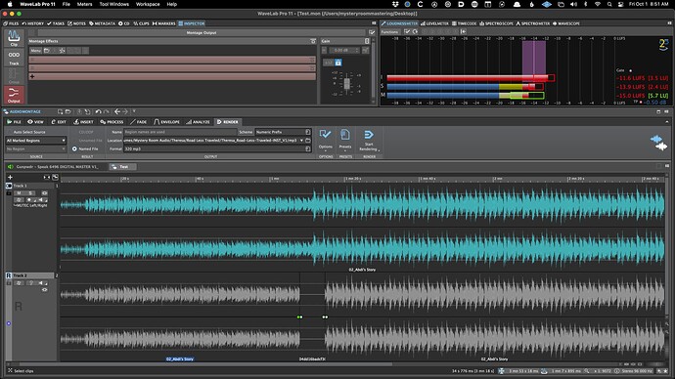Click the Undo arrow in montage toolbar
The width and height of the screenshot is (675, 379).
98,111
